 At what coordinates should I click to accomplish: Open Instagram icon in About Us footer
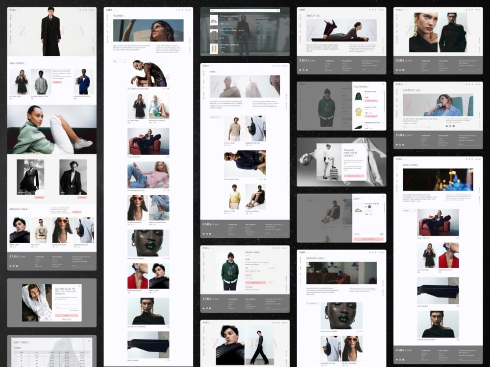coord(303,70)
